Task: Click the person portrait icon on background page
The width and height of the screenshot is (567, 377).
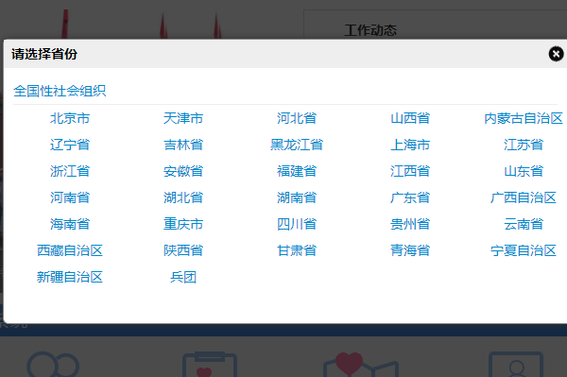Action: click(x=516, y=365)
